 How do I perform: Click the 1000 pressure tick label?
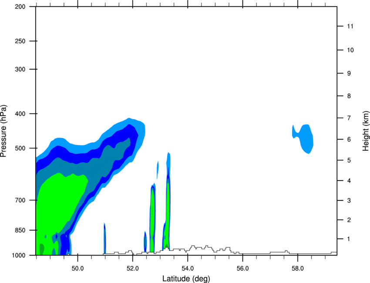[19, 255]
